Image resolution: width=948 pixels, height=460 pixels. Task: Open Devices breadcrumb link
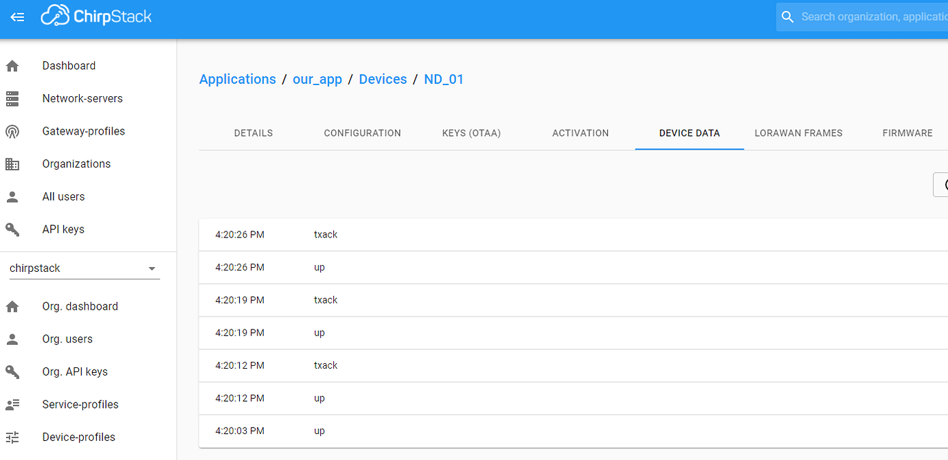[x=383, y=79]
